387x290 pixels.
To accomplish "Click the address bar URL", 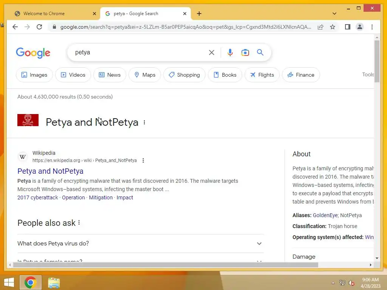I will (186, 27).
